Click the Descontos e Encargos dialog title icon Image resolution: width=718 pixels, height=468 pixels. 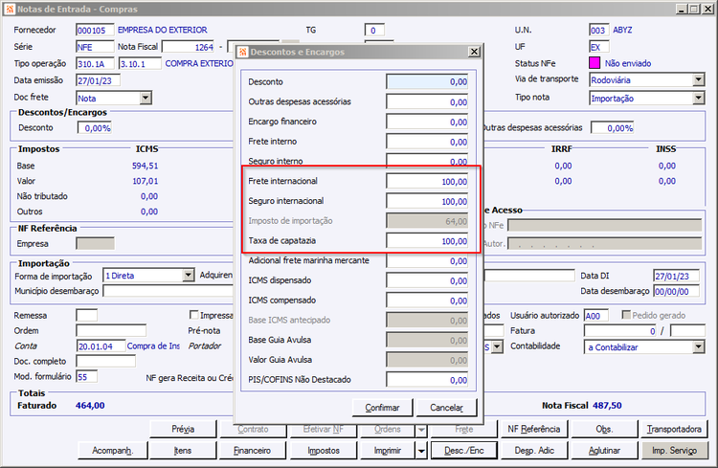(243, 52)
